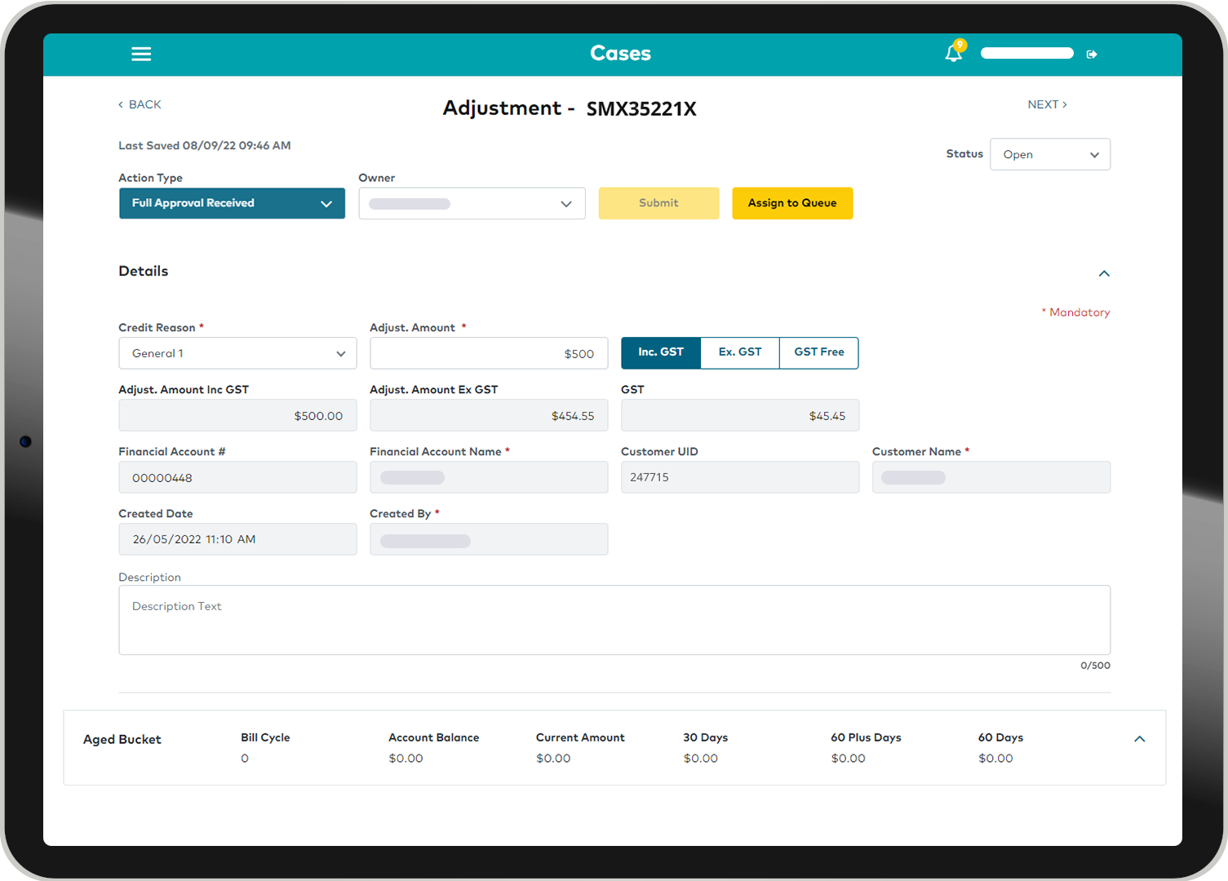Click the Account Balance $0.00 value

tap(406, 759)
